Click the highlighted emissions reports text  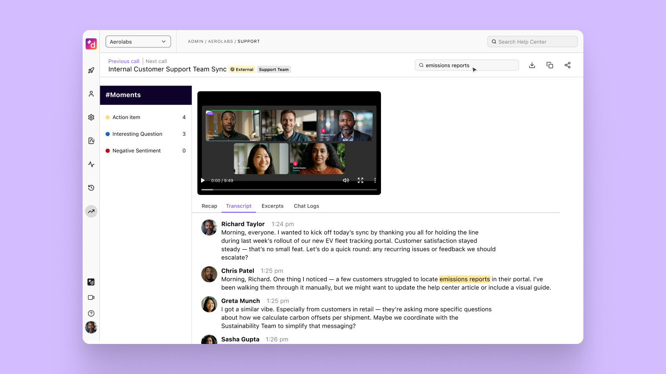point(465,279)
